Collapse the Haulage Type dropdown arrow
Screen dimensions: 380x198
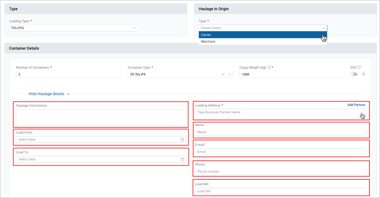(324, 28)
